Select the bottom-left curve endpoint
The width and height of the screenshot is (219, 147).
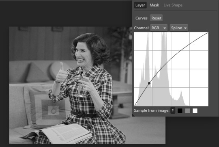point(135,105)
